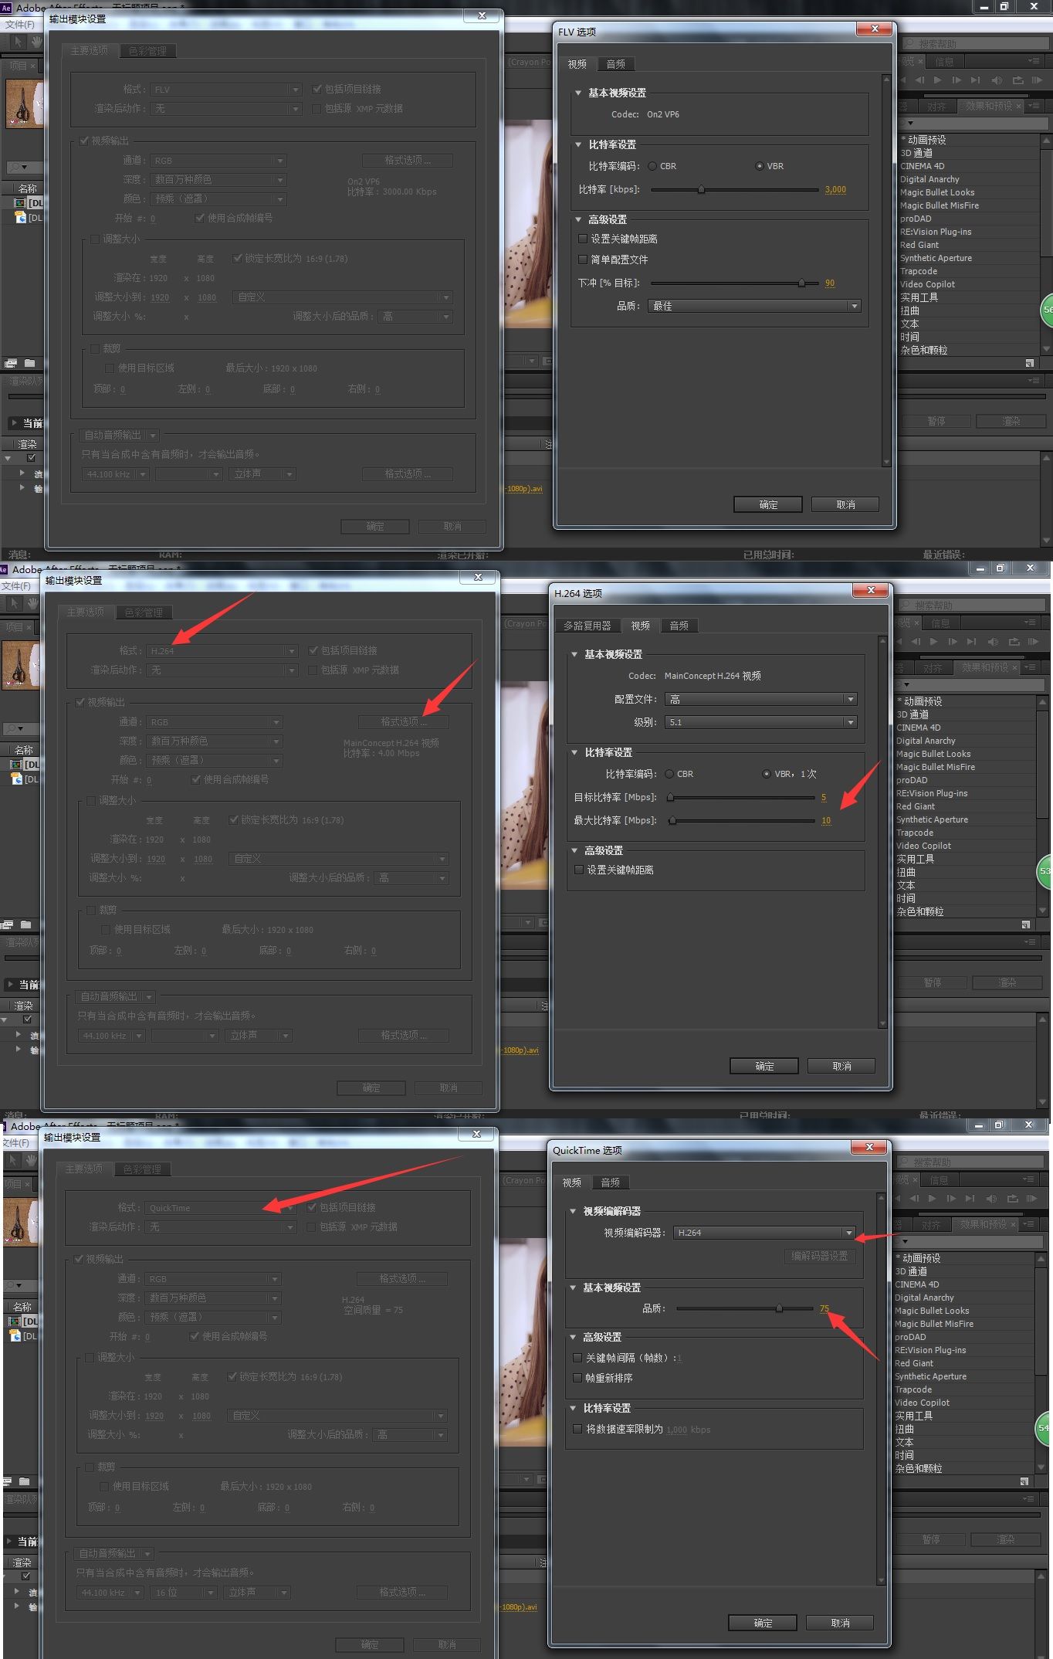Click 搜索帮助 field behind FLV 选项 dialog
1053x1659 pixels.
(975, 43)
